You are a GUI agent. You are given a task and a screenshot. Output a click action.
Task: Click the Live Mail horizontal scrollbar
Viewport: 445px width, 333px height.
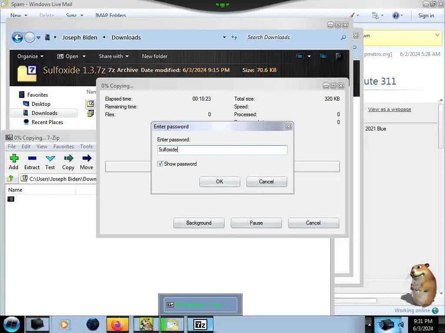(356, 301)
